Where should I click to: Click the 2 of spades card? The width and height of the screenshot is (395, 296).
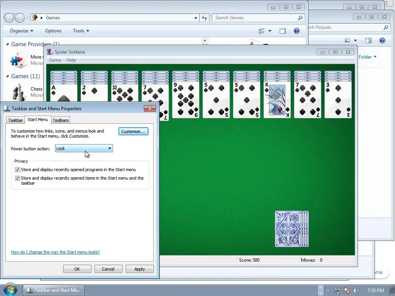click(94, 92)
